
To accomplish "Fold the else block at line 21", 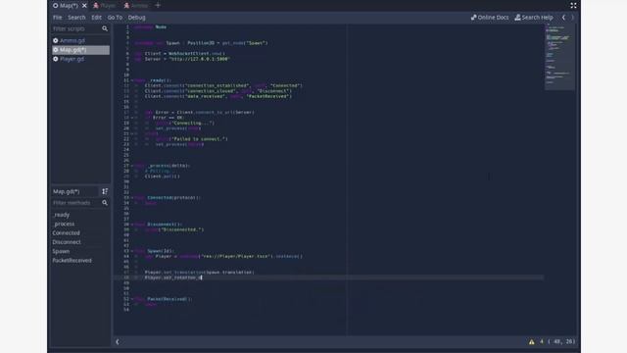I will (x=132, y=133).
